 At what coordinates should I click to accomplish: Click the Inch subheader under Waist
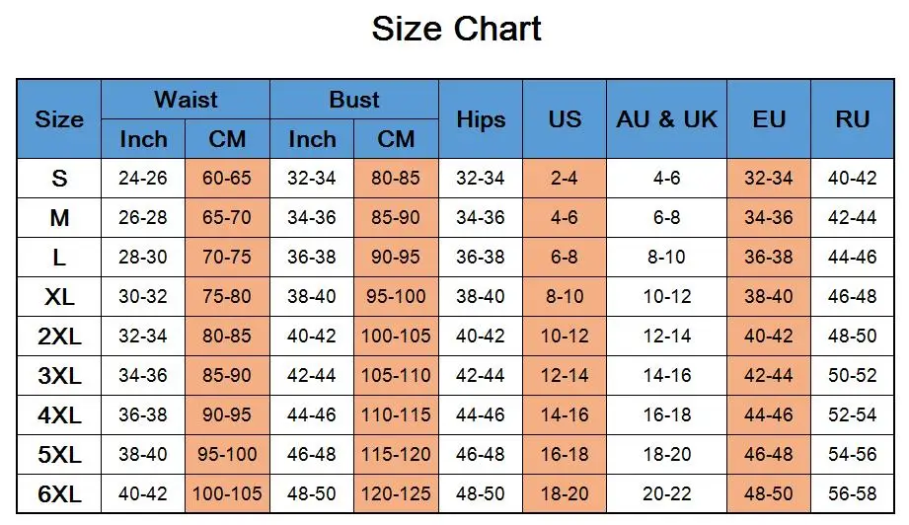[143, 139]
